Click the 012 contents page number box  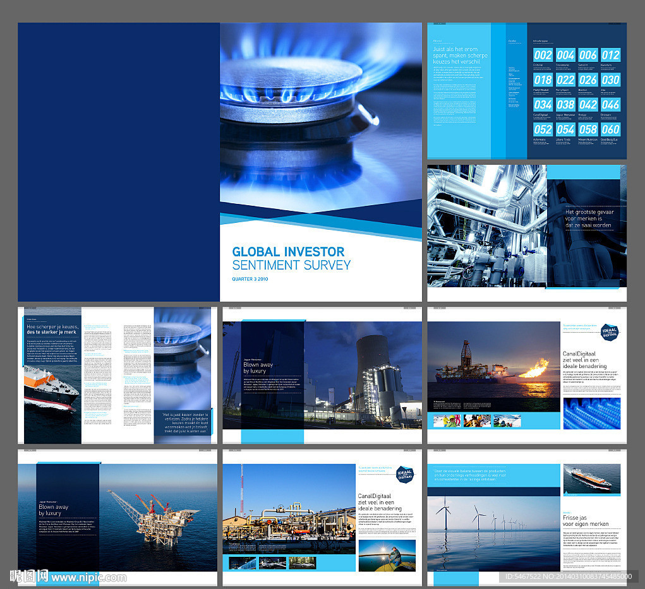pos(610,55)
